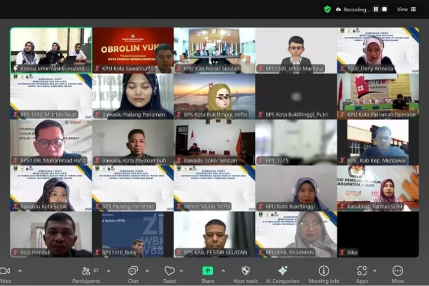Click muted mic on Kasubbag Parmas SDM
Viewport: 429px width, 286px height.
tap(342, 206)
